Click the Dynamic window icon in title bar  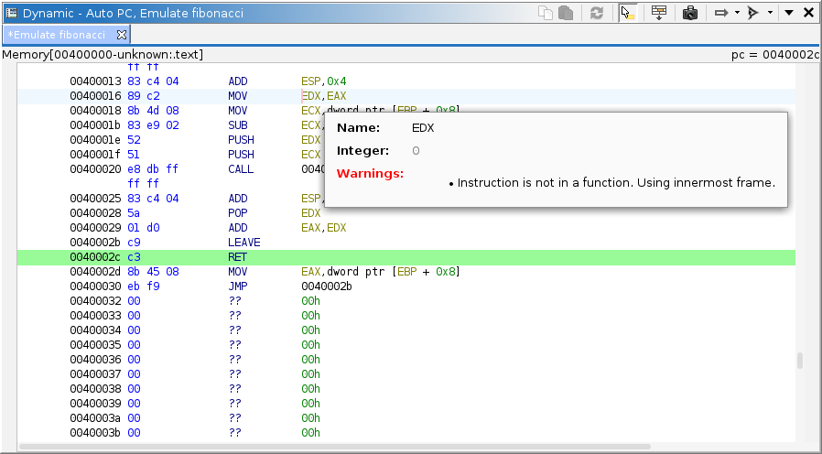pos(11,13)
